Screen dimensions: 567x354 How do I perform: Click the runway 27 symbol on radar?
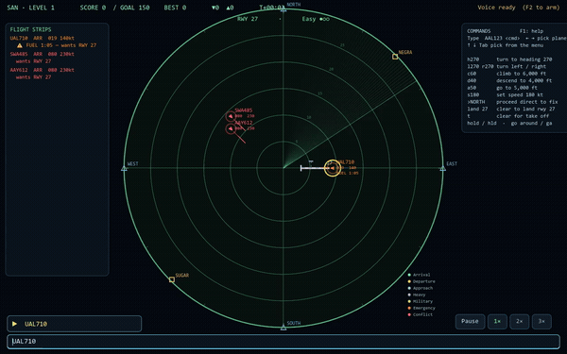315,168
